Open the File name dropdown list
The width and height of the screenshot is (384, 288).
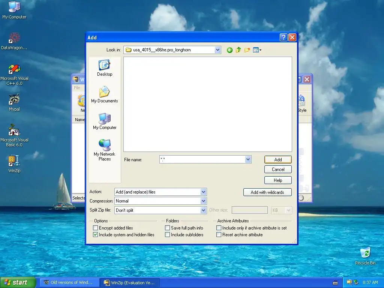click(248, 159)
